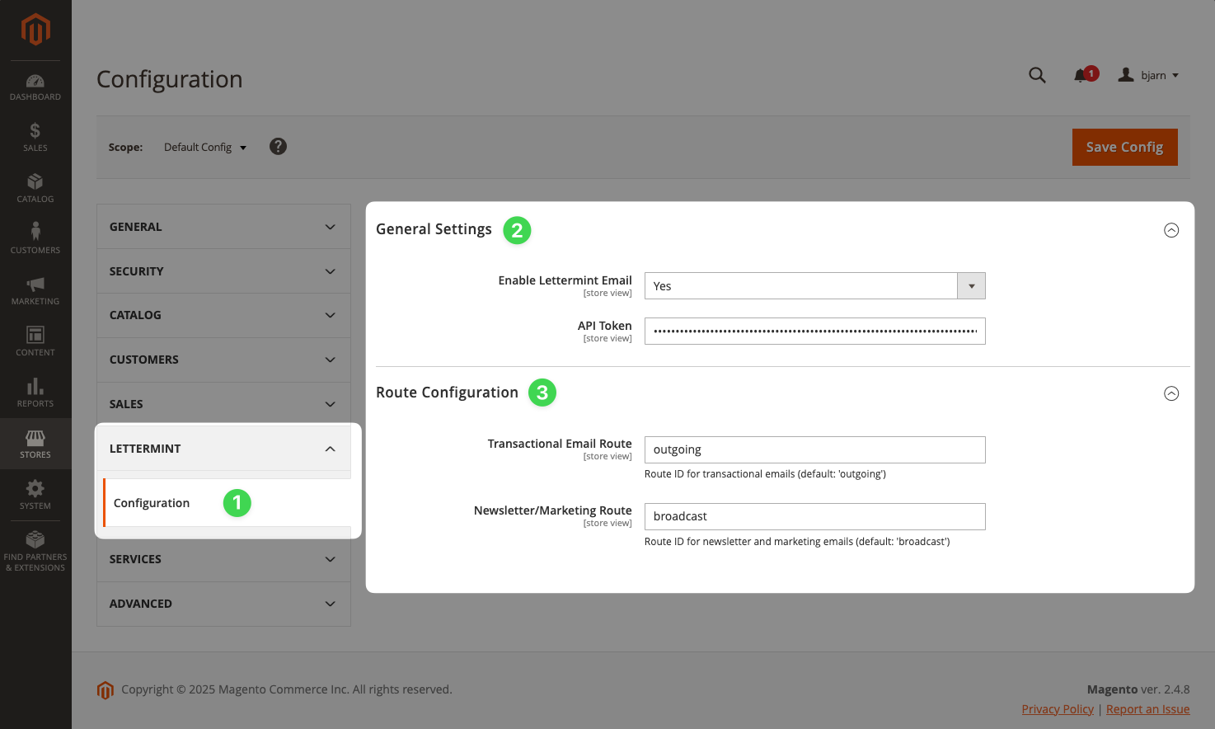
Task: Click the search magnifier icon
Action: click(1037, 75)
